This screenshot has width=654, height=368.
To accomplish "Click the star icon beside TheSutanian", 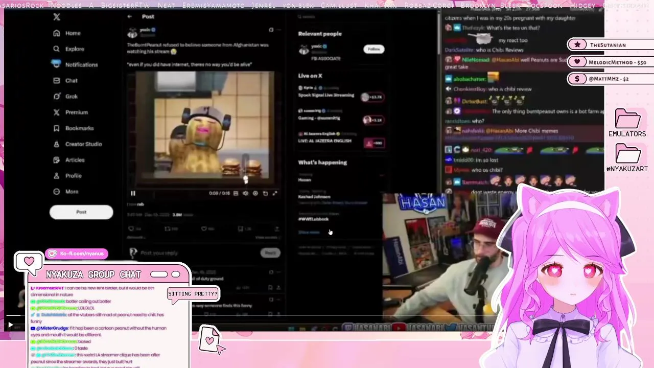I will 577,45.
